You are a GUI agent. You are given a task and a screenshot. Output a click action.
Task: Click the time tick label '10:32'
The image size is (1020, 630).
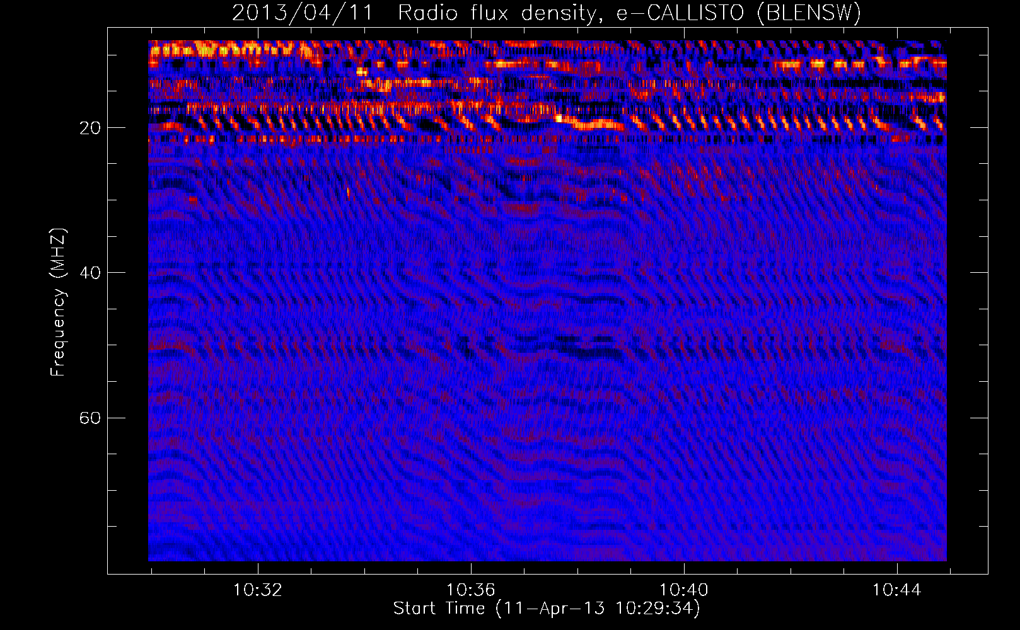257,590
